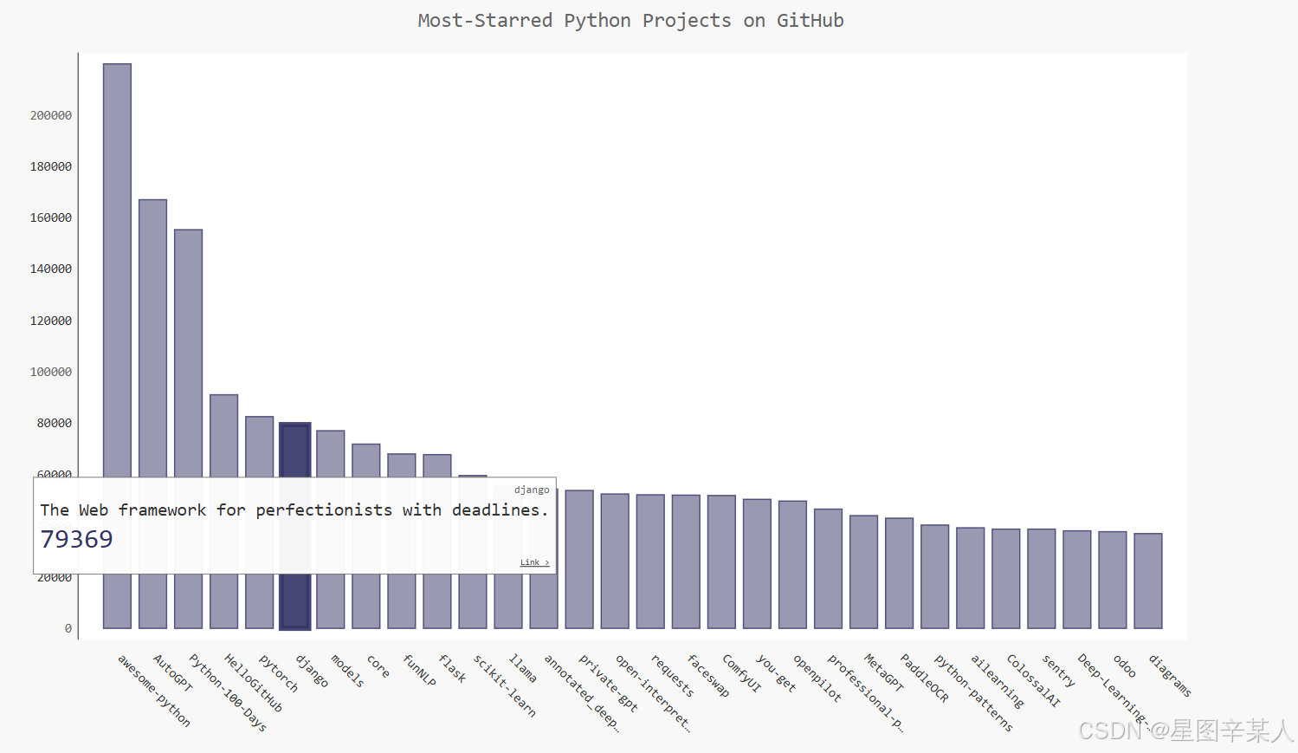Image resolution: width=1298 pixels, height=753 pixels.
Task: Select the python-patterns bar
Action: (934, 576)
